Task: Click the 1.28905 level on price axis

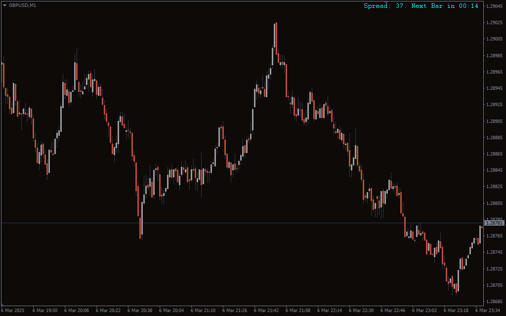Action: tap(494, 121)
